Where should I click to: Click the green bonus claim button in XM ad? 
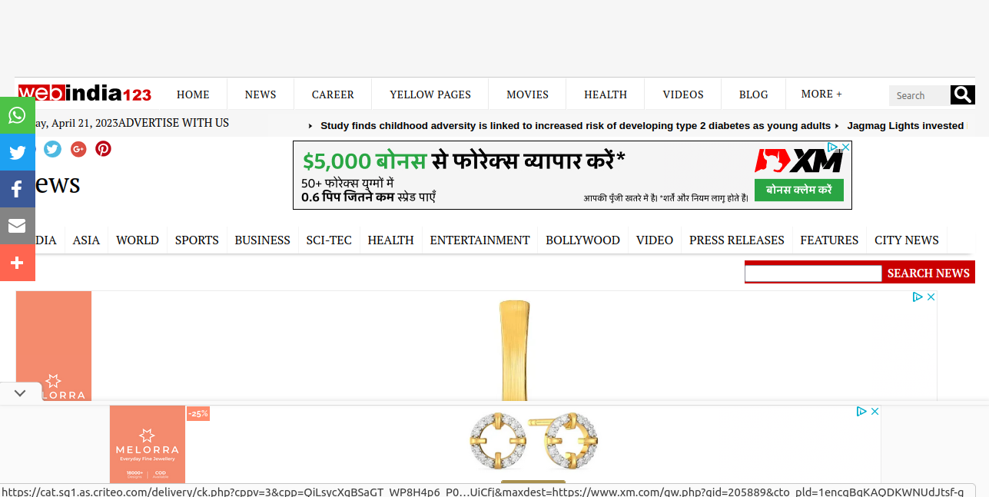[x=798, y=190]
